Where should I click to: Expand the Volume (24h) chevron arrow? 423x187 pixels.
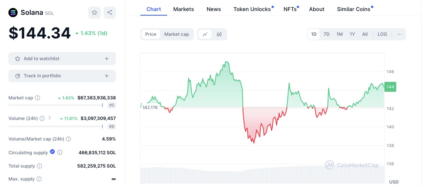50,118
